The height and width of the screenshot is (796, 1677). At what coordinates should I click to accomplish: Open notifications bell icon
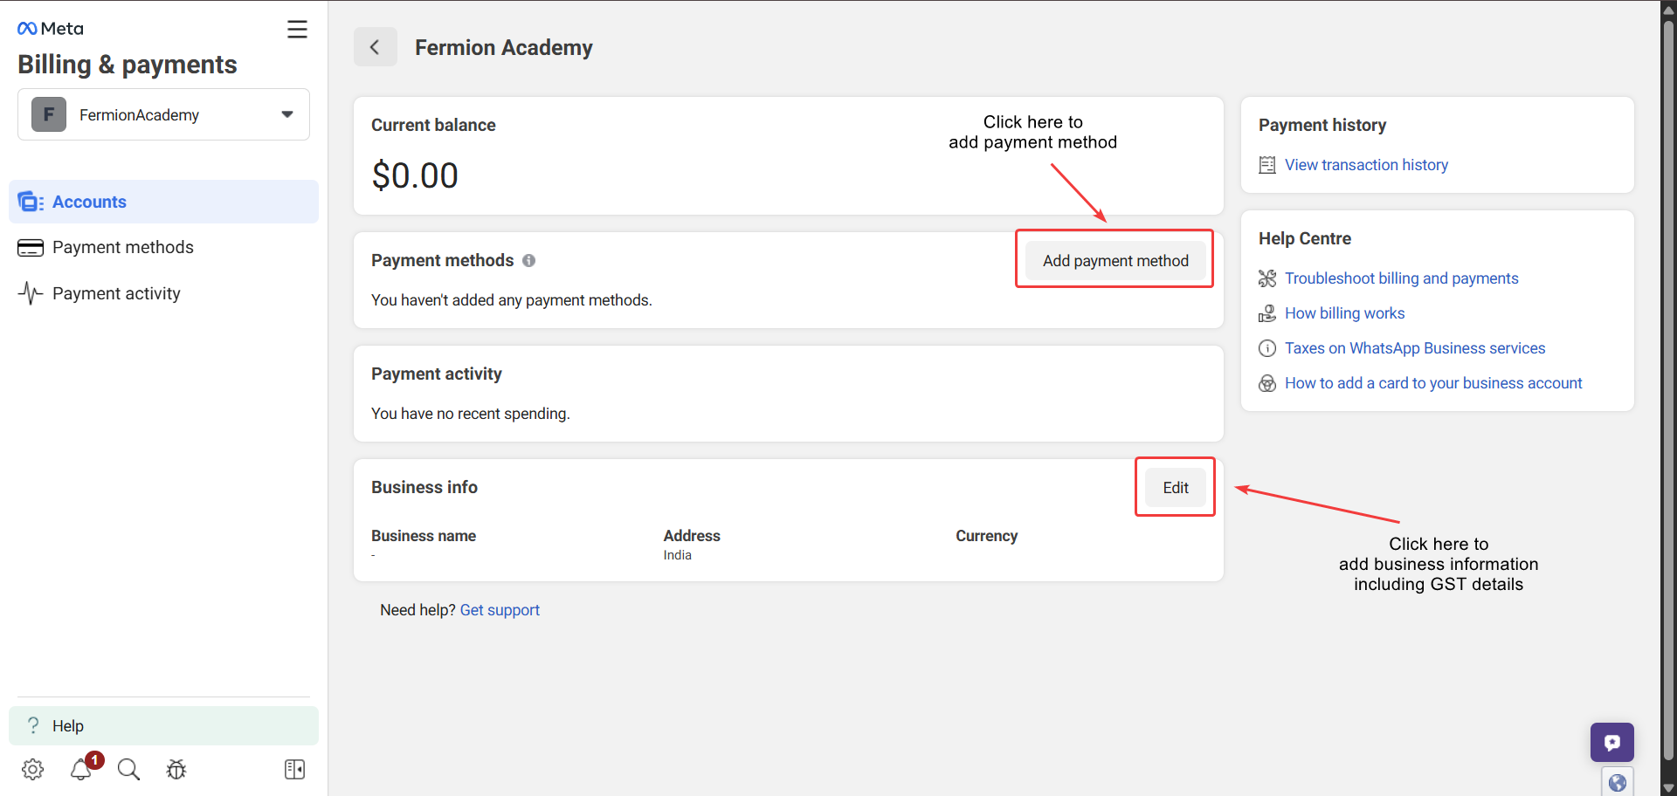click(x=81, y=769)
